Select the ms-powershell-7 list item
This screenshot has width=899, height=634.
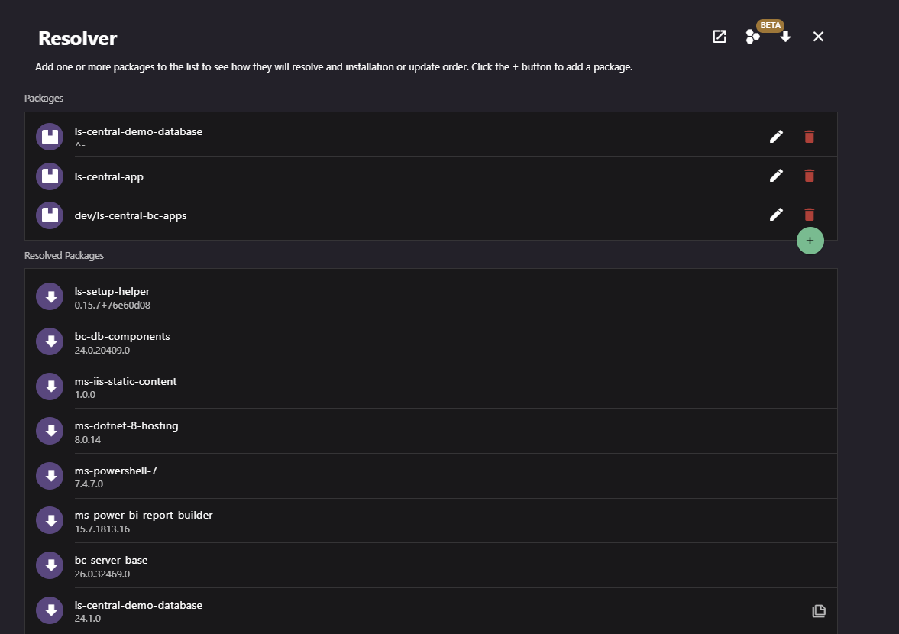pyautogui.click(x=431, y=476)
